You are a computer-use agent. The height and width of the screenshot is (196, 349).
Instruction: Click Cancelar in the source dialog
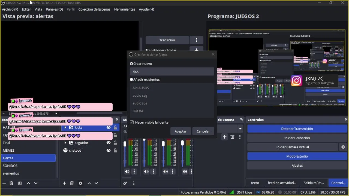203,131
